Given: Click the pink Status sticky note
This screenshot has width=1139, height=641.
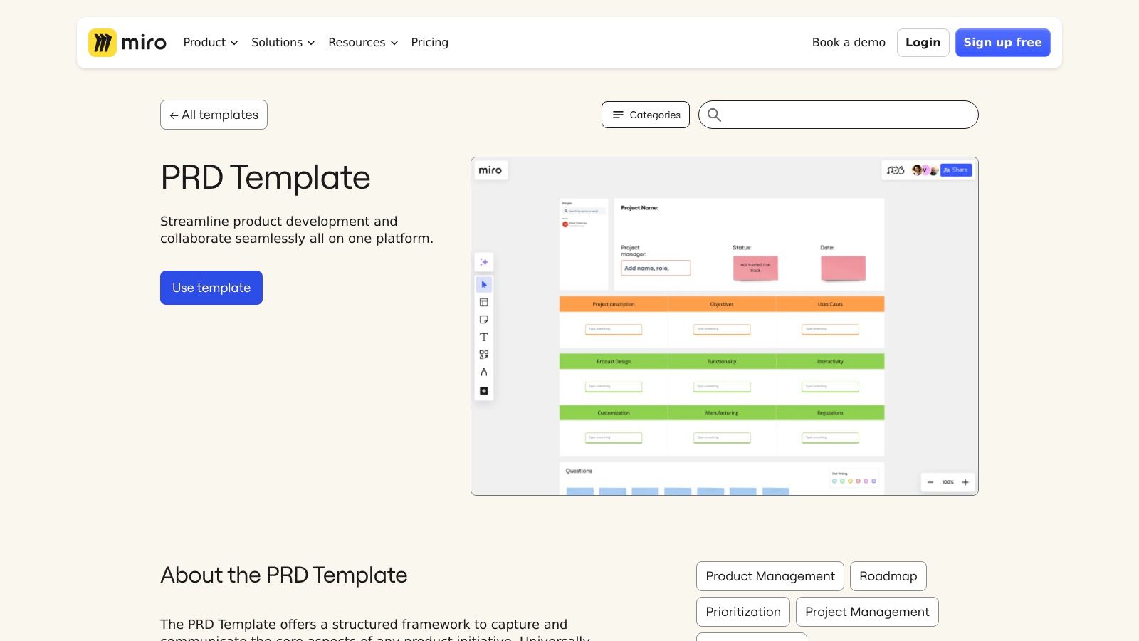Looking at the screenshot, I should [755, 268].
